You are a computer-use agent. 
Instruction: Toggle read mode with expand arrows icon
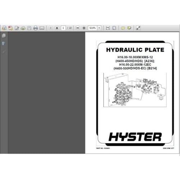coord(138,28)
